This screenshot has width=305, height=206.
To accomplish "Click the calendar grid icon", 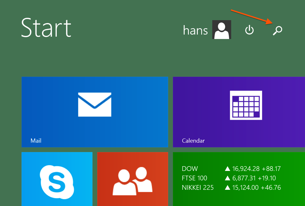I will click(x=246, y=105).
